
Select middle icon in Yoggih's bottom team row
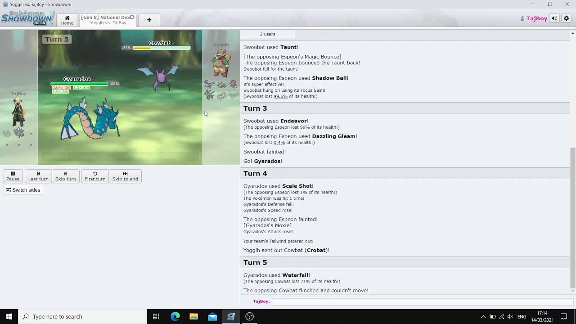click(221, 95)
